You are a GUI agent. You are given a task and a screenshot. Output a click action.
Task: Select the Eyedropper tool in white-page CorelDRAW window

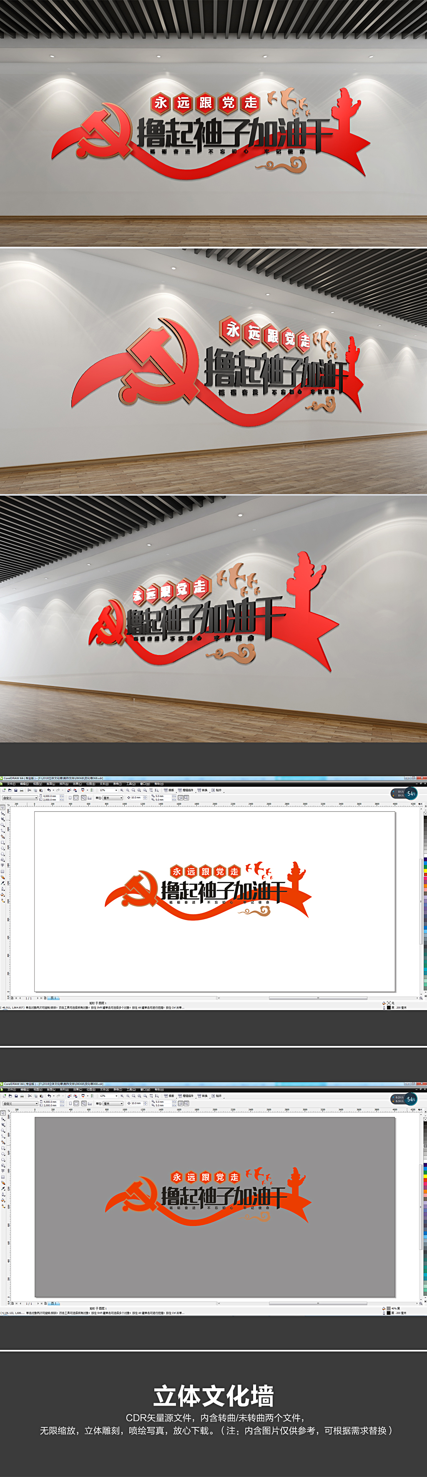pos(3,883)
